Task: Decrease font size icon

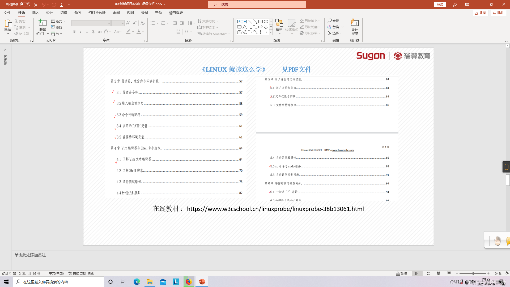Action: [135, 23]
